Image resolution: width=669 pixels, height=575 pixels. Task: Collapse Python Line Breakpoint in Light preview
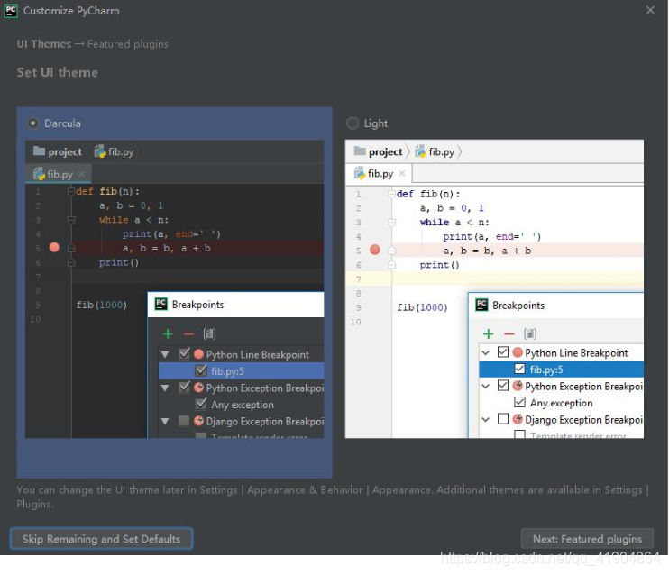click(x=486, y=352)
